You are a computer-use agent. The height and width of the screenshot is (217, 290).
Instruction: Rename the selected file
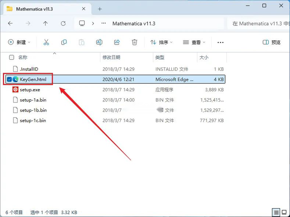click(99, 42)
